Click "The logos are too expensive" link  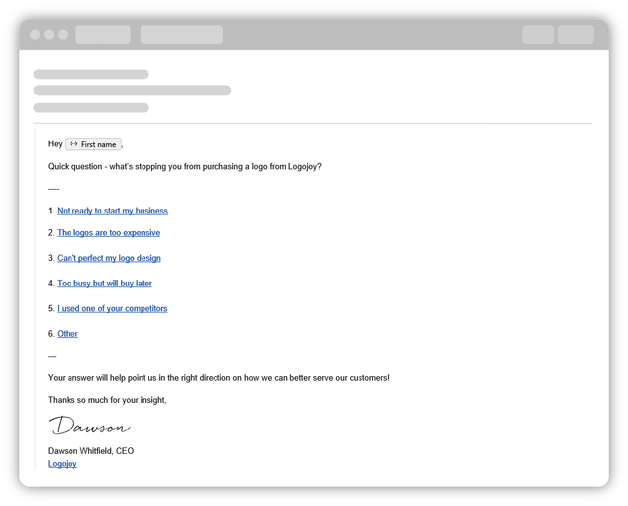pos(108,233)
